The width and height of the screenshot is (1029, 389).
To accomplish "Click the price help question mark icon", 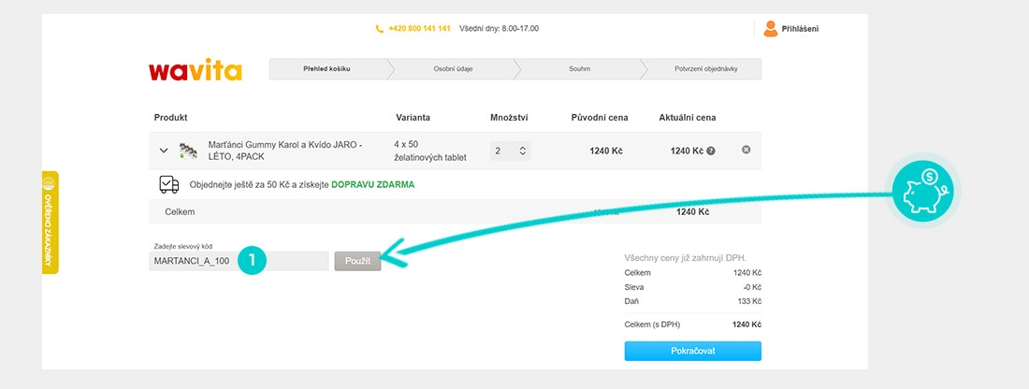I will (x=711, y=151).
